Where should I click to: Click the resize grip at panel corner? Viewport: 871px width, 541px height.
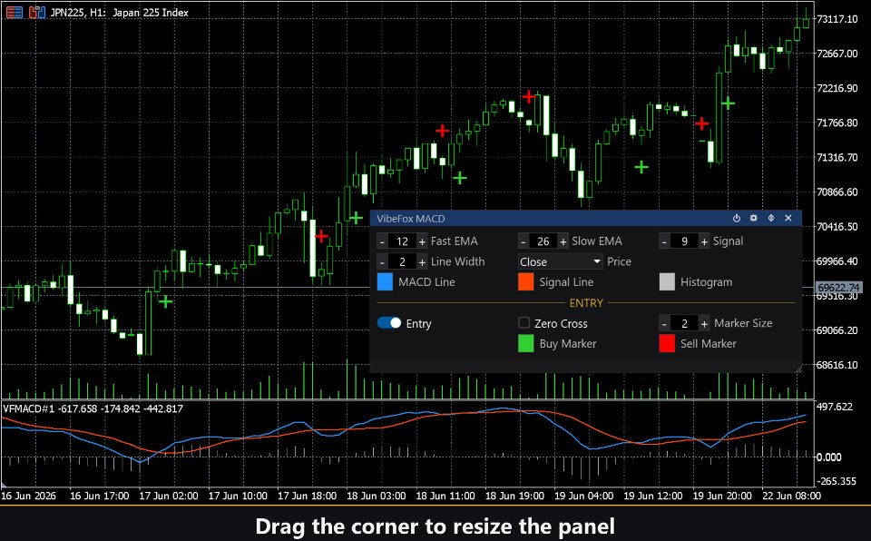point(798,369)
